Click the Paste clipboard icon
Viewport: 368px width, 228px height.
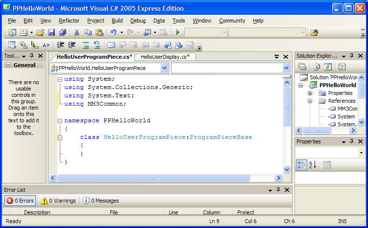(99, 32)
